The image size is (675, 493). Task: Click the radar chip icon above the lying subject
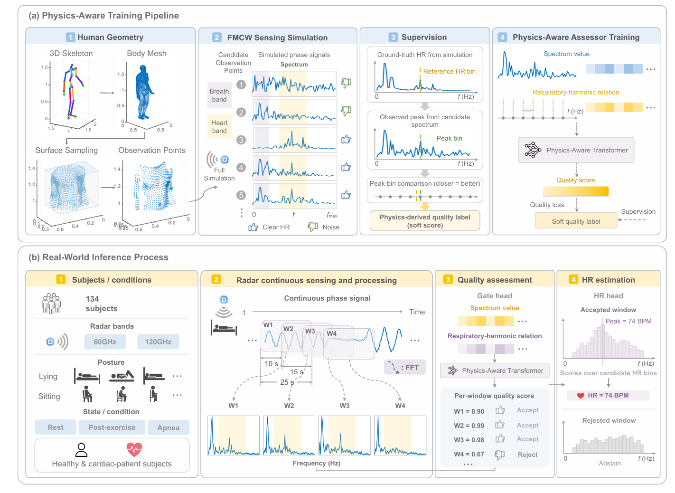click(224, 300)
